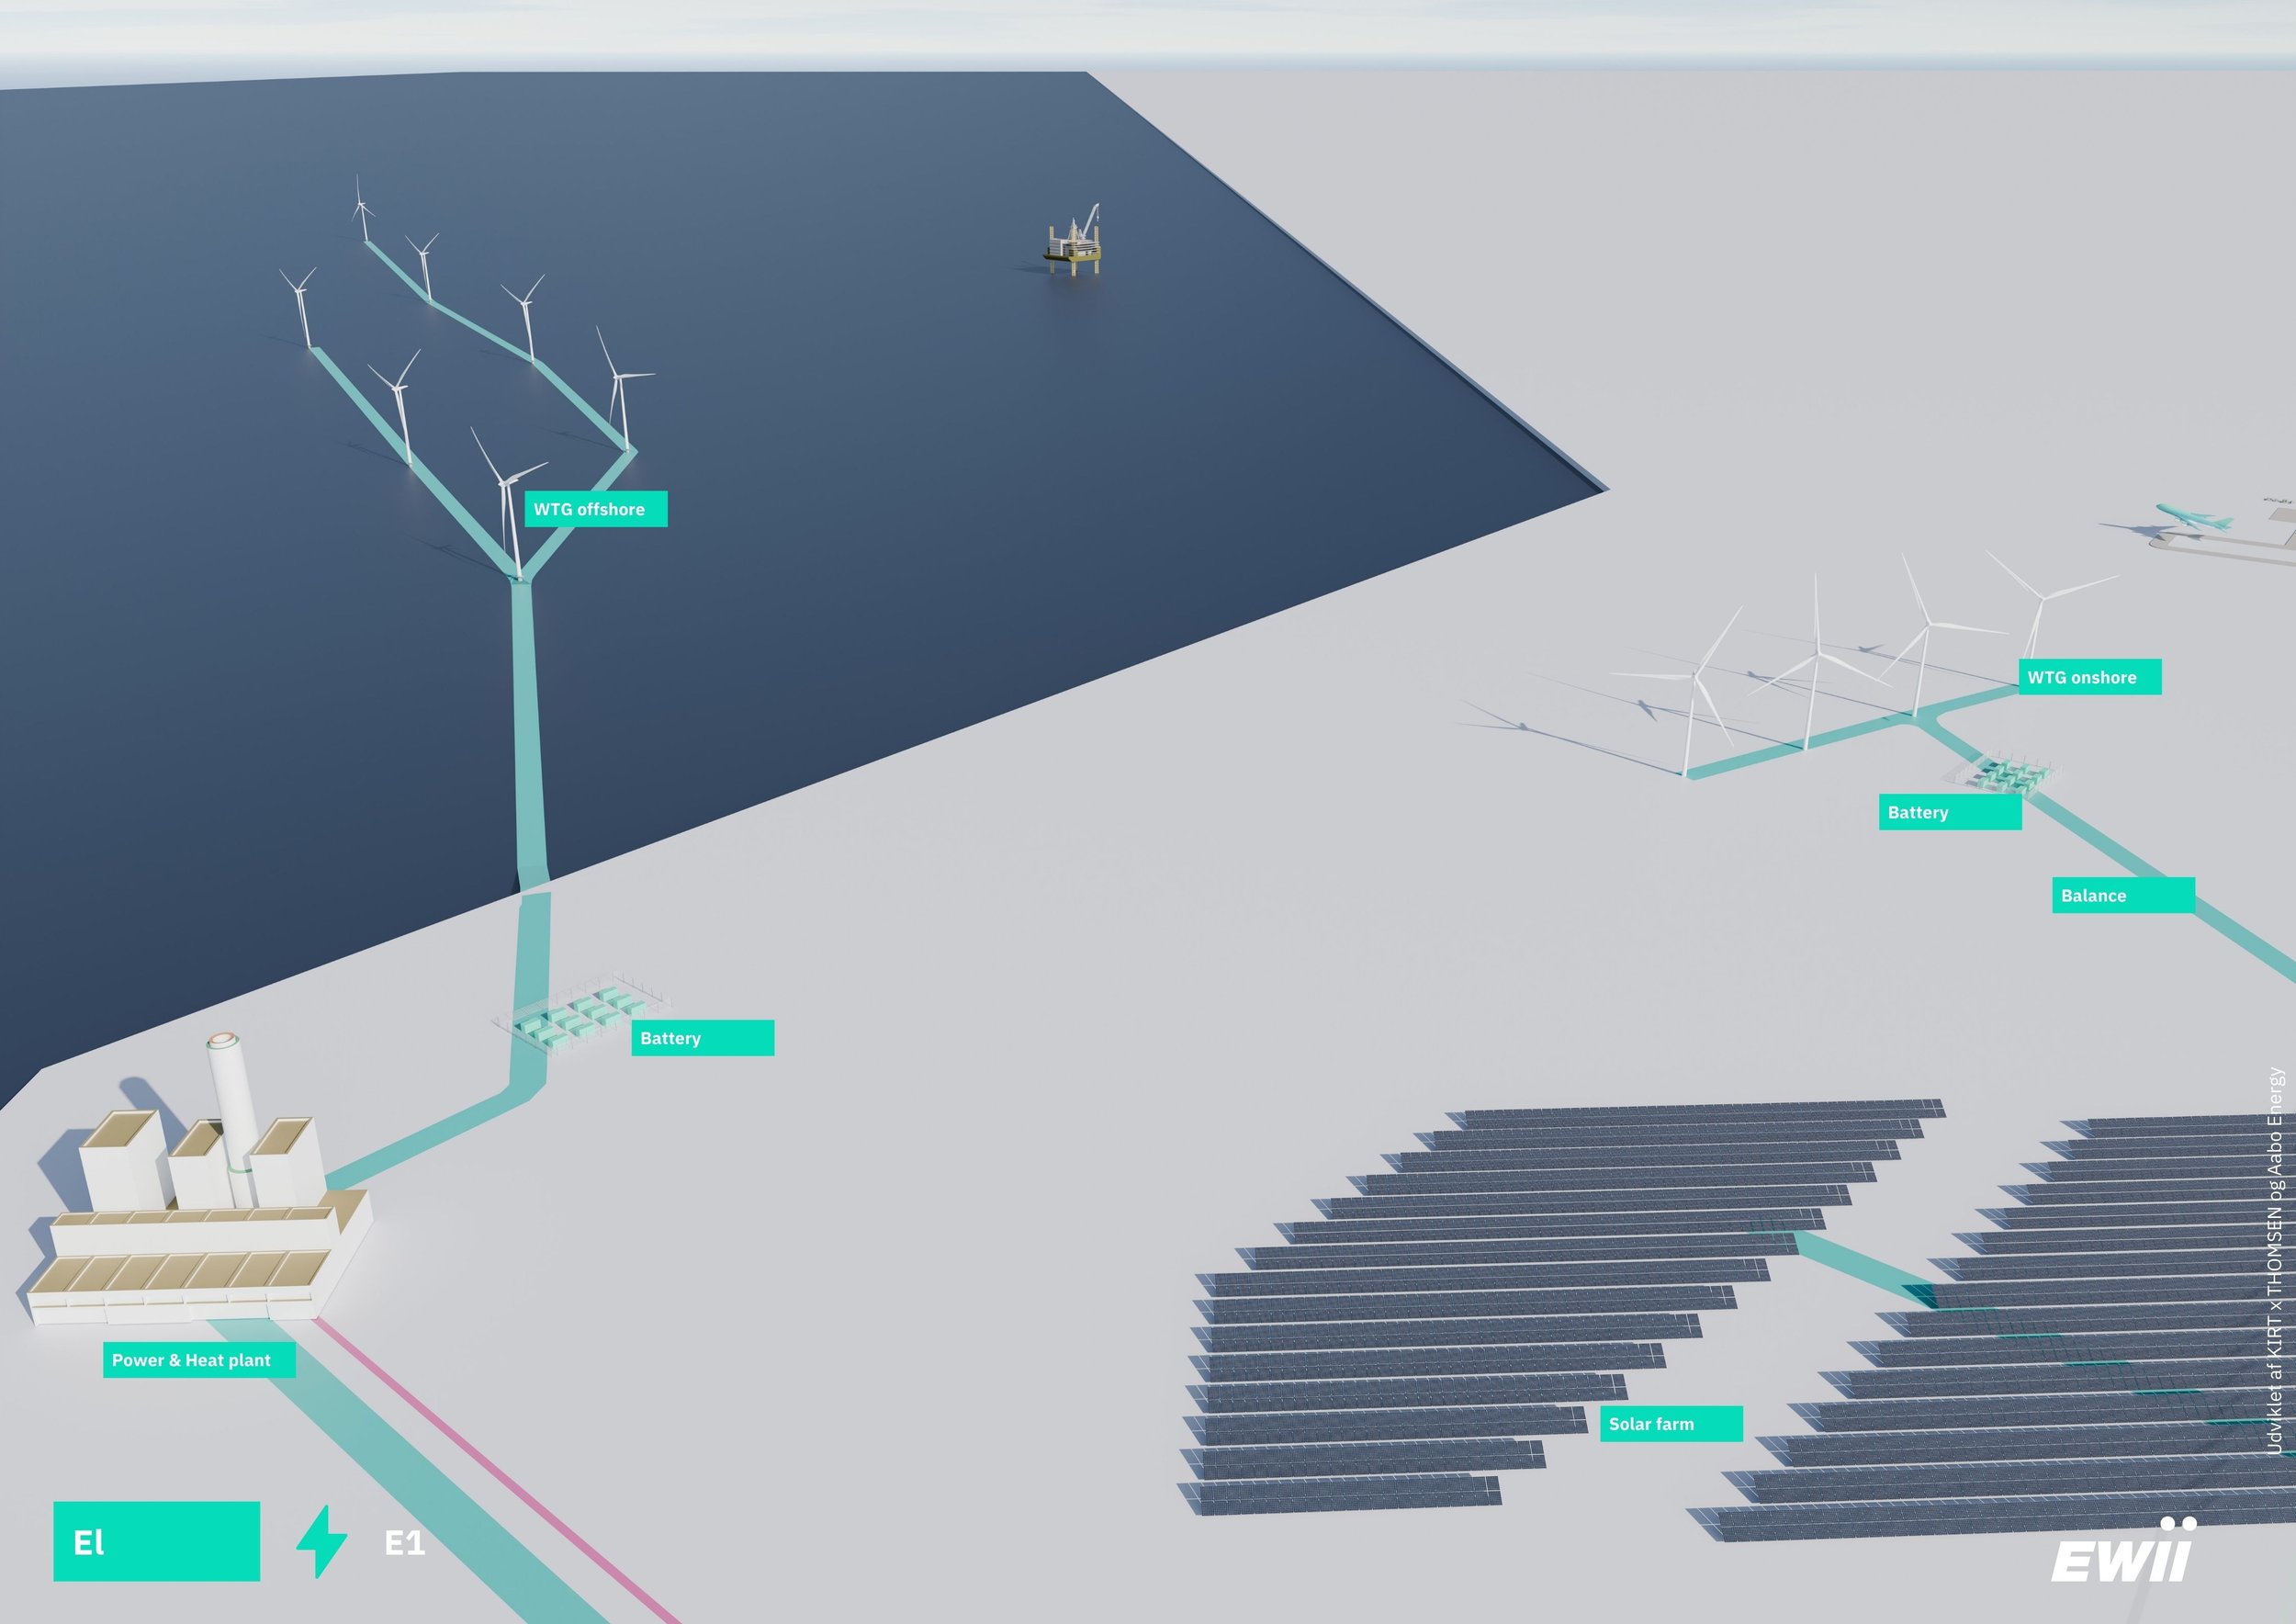Click the WTG offshore label
2296x1624 pixels.
[x=595, y=509]
